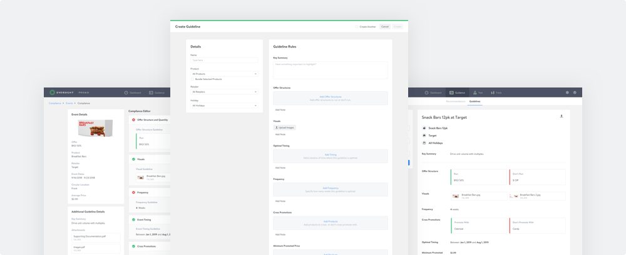626x255 pixels.
Task: Click green check icon beside Event Timing
Action: [134, 219]
